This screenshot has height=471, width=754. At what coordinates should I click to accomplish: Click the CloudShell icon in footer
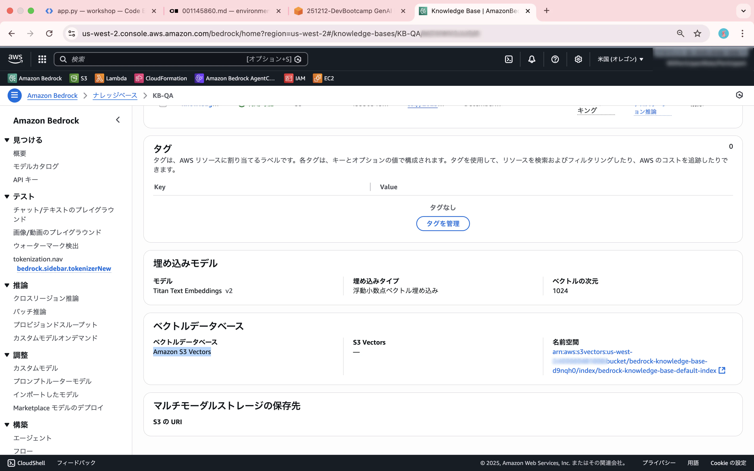click(x=11, y=463)
